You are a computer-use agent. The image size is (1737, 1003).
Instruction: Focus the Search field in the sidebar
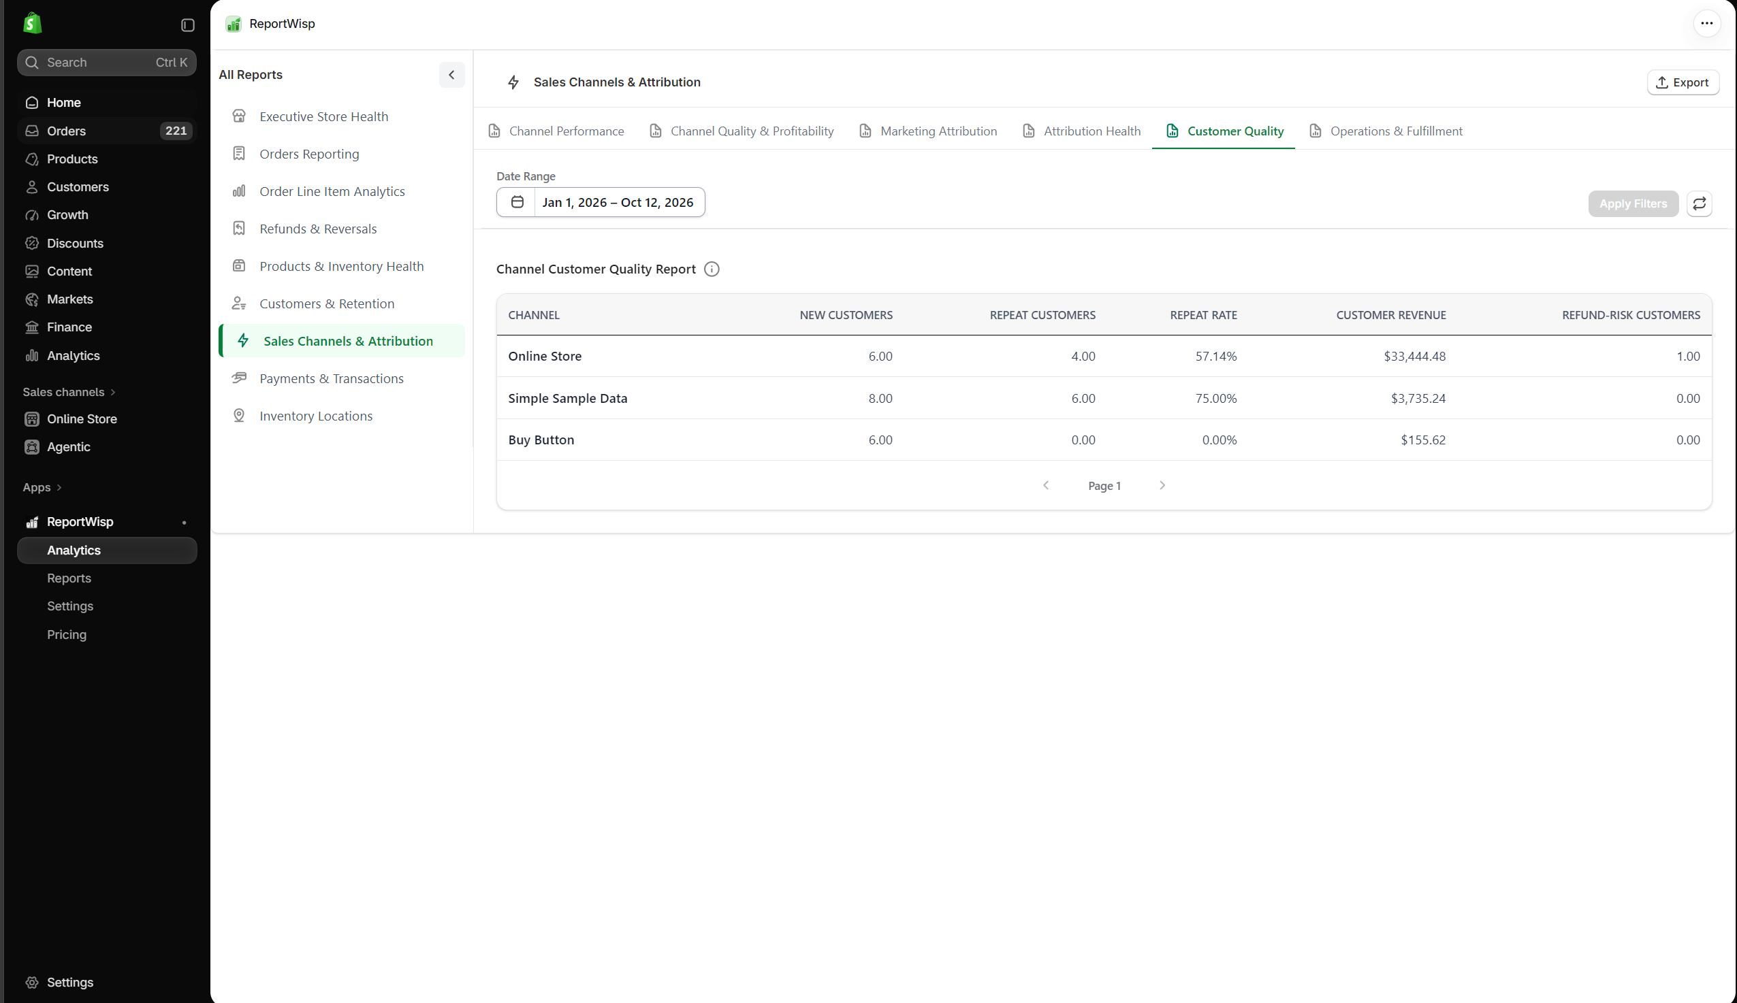(107, 63)
